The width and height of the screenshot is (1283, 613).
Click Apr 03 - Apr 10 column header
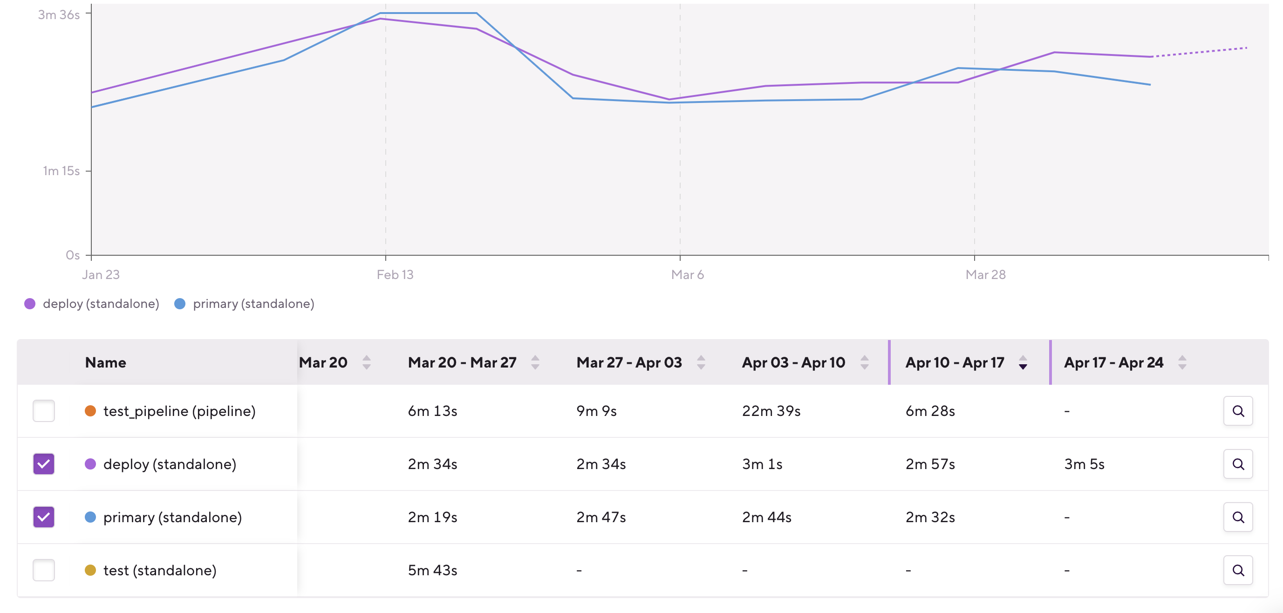tap(793, 362)
